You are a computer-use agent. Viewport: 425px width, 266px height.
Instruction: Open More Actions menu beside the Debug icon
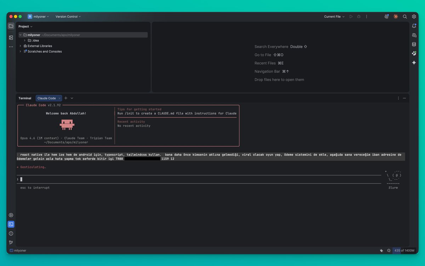click(367, 17)
